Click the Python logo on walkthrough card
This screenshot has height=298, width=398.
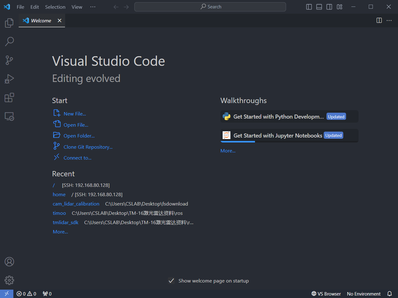click(x=226, y=116)
